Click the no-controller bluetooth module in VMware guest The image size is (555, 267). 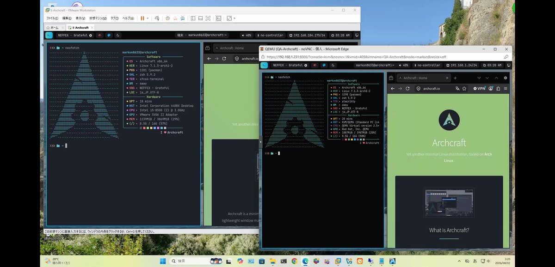(270, 35)
